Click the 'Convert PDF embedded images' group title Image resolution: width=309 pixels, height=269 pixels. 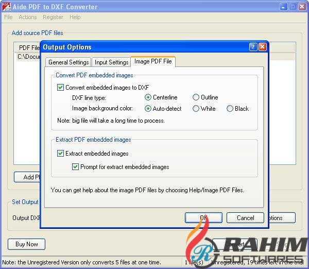click(x=94, y=75)
